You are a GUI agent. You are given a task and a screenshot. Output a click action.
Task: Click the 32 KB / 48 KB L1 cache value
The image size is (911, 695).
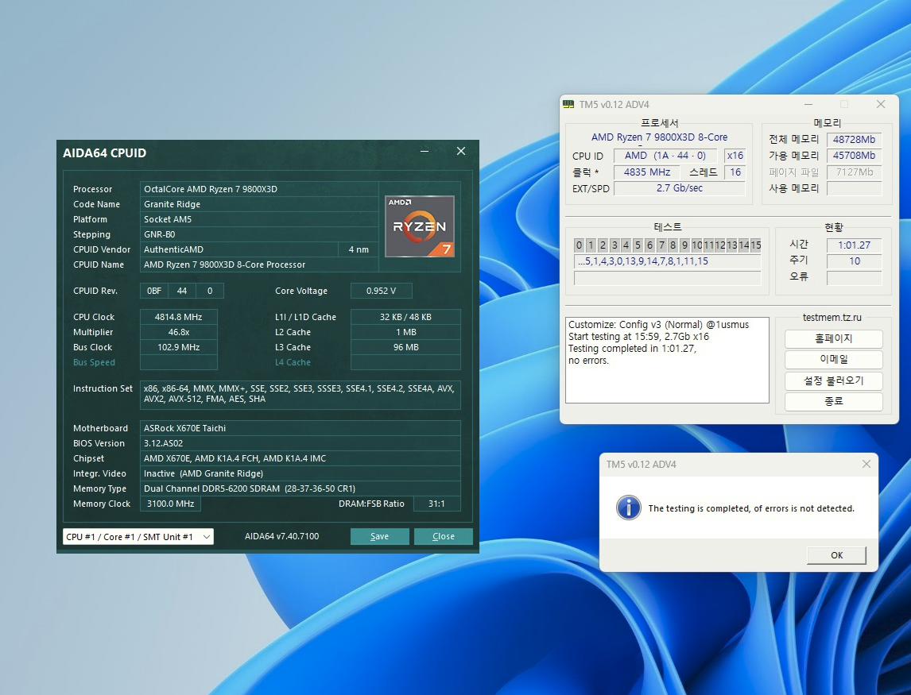coord(405,317)
